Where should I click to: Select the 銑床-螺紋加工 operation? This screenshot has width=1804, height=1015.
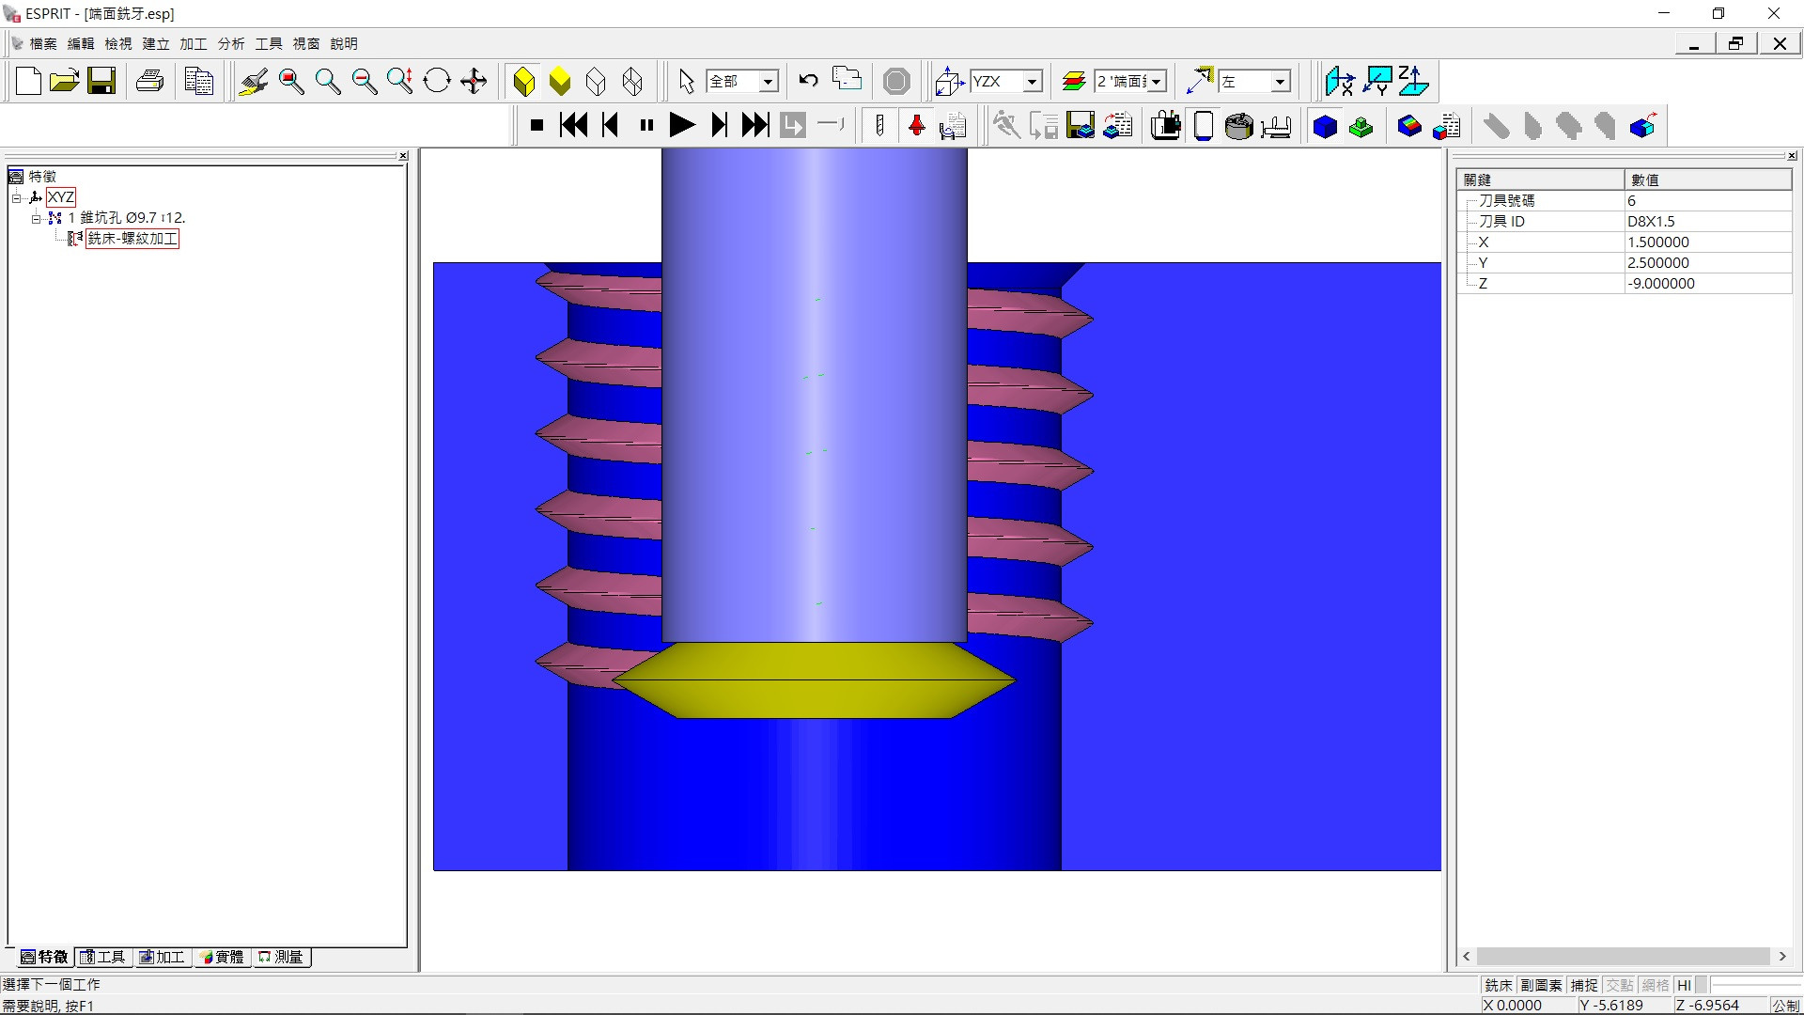pos(132,239)
